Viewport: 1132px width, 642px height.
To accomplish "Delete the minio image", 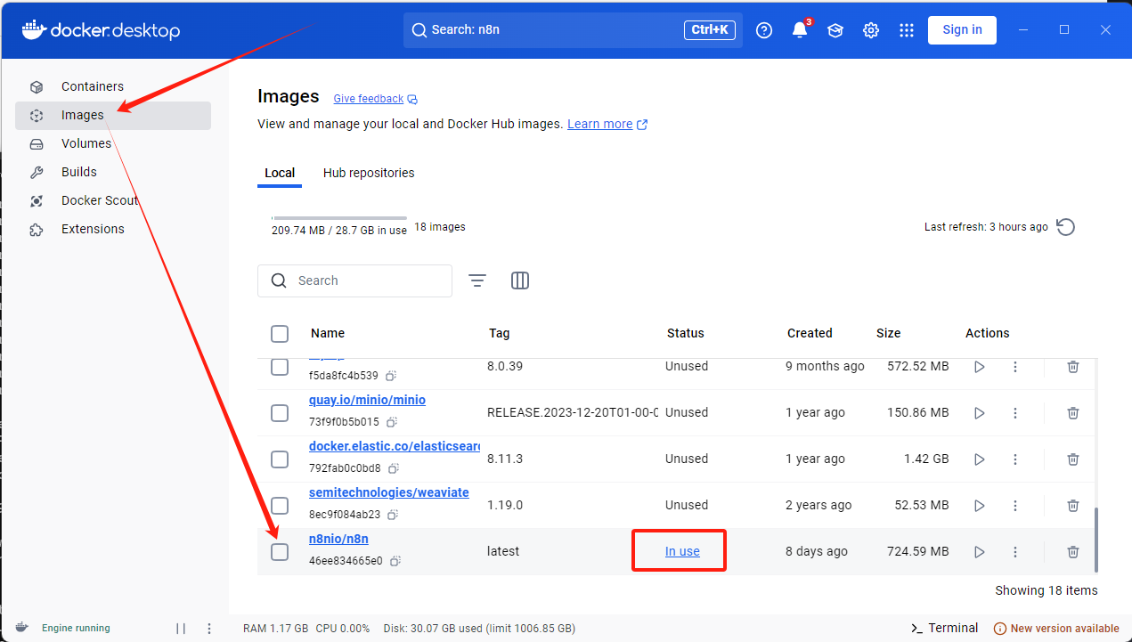I will pos(1073,413).
